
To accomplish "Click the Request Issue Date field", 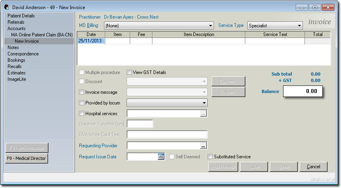I will [x=142, y=157].
